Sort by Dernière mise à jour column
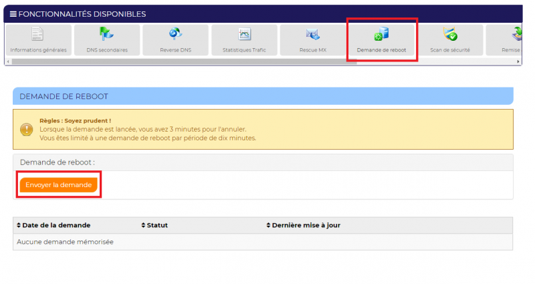 [x=304, y=225]
